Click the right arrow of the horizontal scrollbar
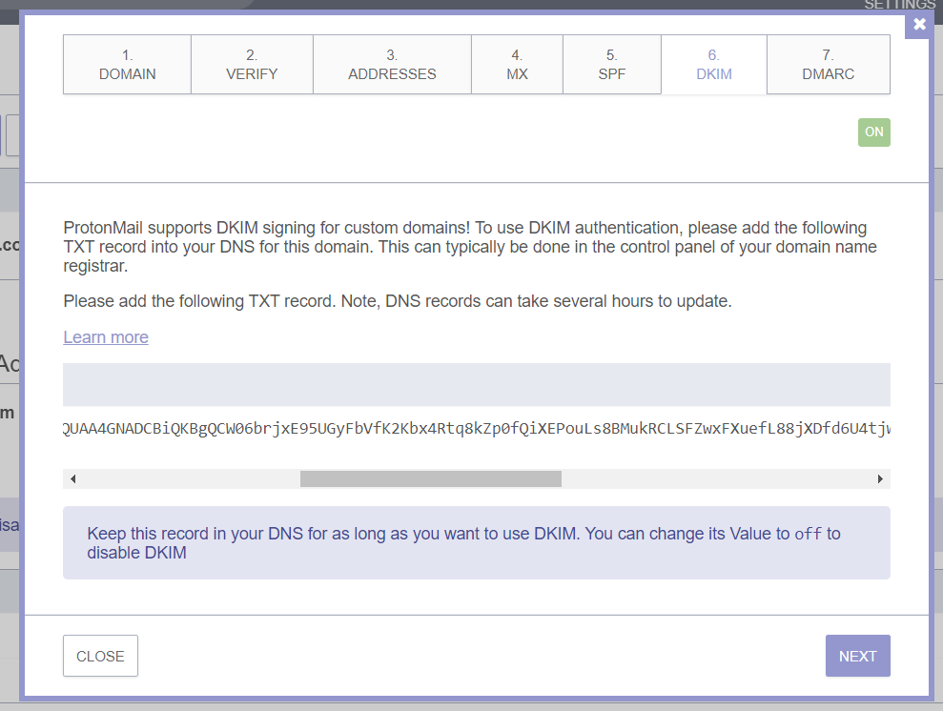The height and width of the screenshot is (711, 943). (880, 479)
